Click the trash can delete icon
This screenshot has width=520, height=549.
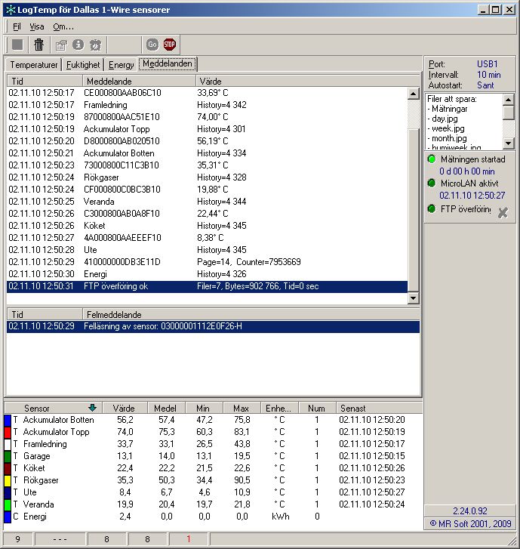38,45
